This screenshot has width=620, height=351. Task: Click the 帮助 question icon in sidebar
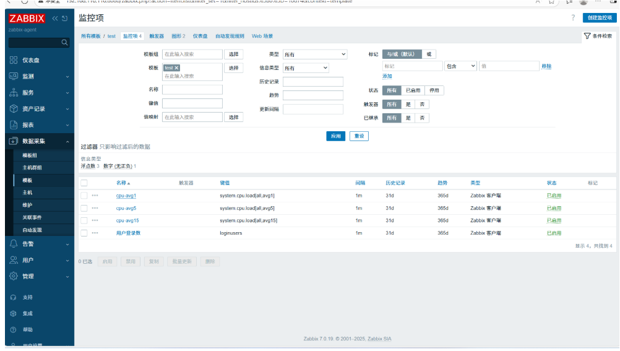click(14, 329)
